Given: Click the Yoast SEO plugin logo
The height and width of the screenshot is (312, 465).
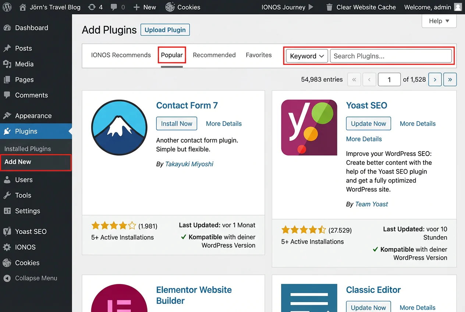Looking at the screenshot, I should click(309, 127).
